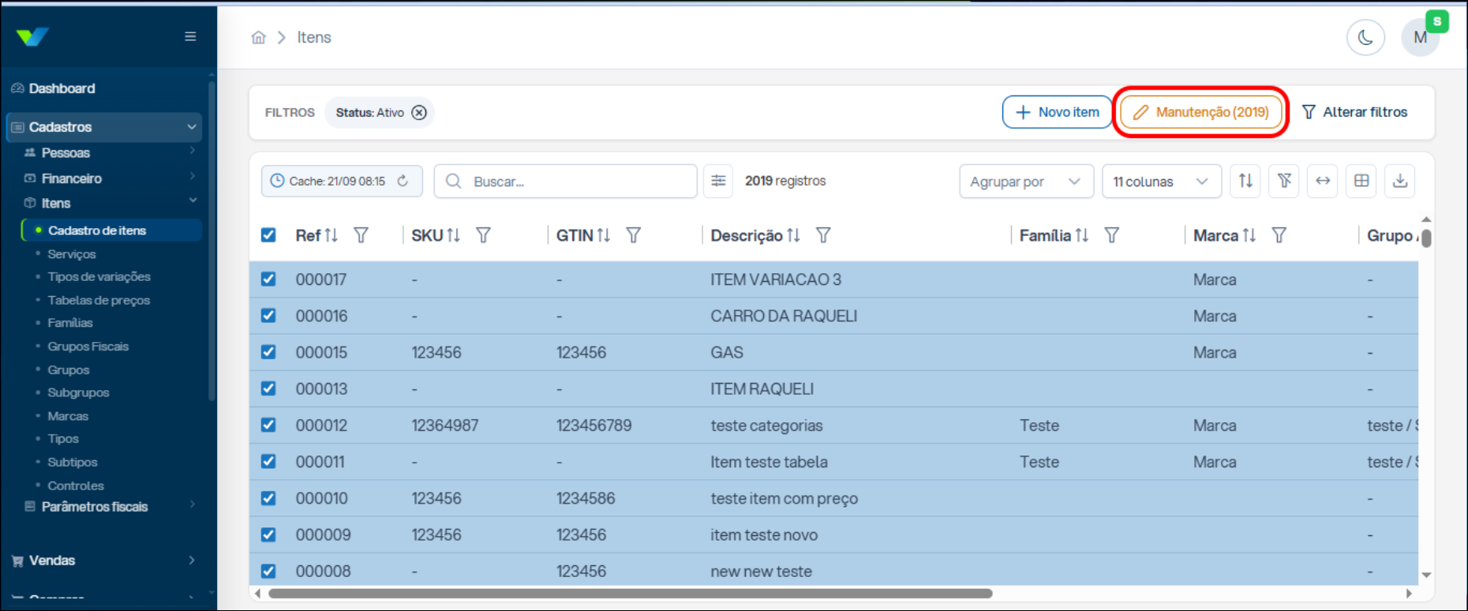Click the home breadcrumb icon
This screenshot has height=611, width=1468.
258,37
